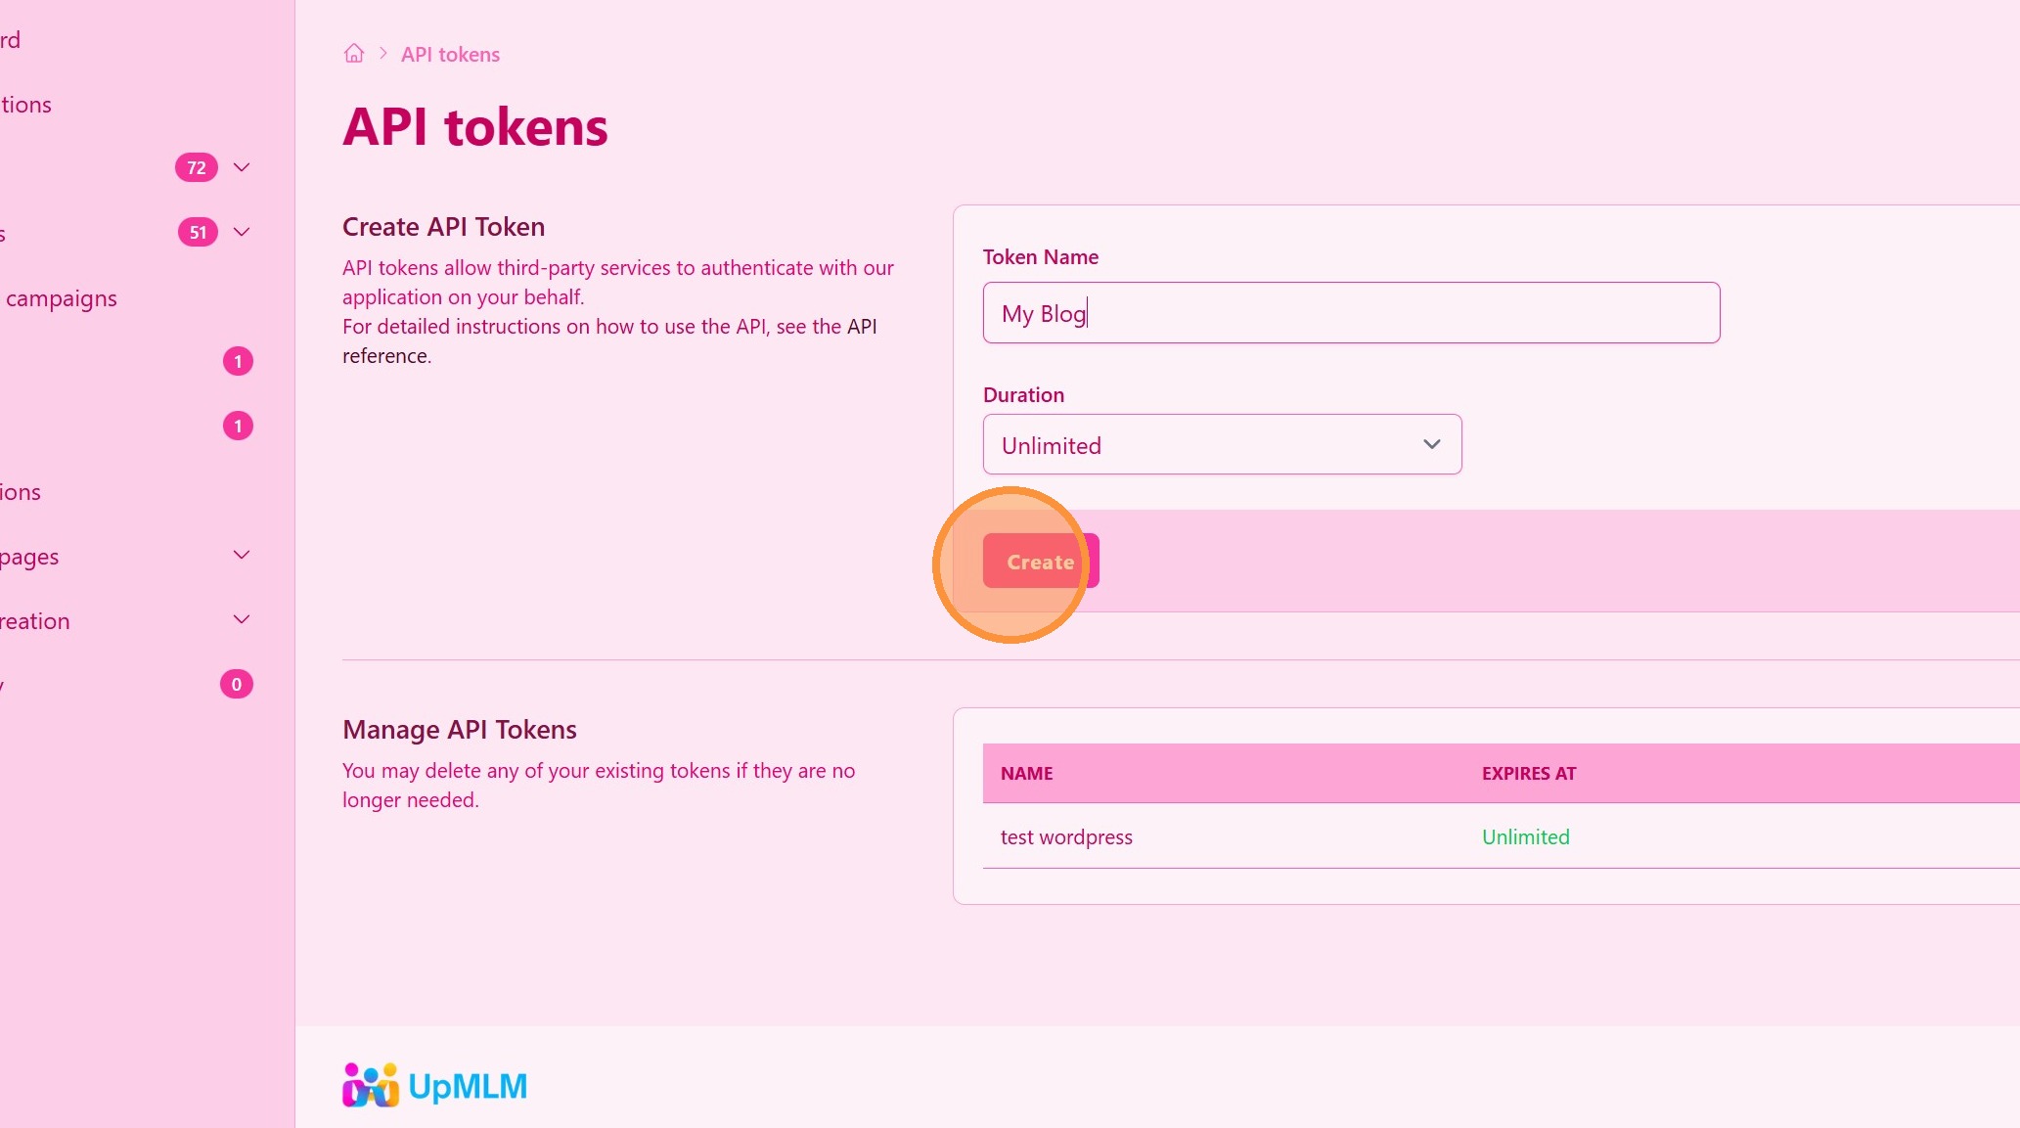2020x1128 pixels.
Task: Select the test wordpress token row
Action: 1066,837
